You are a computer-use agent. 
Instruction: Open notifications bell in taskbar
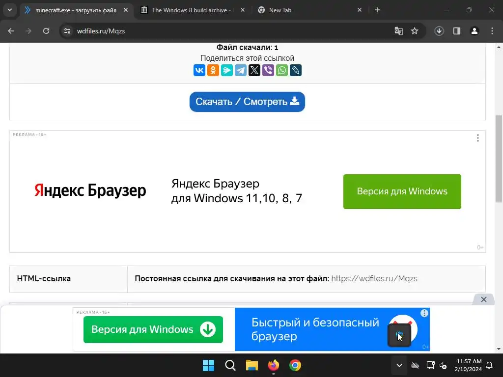tap(490, 365)
